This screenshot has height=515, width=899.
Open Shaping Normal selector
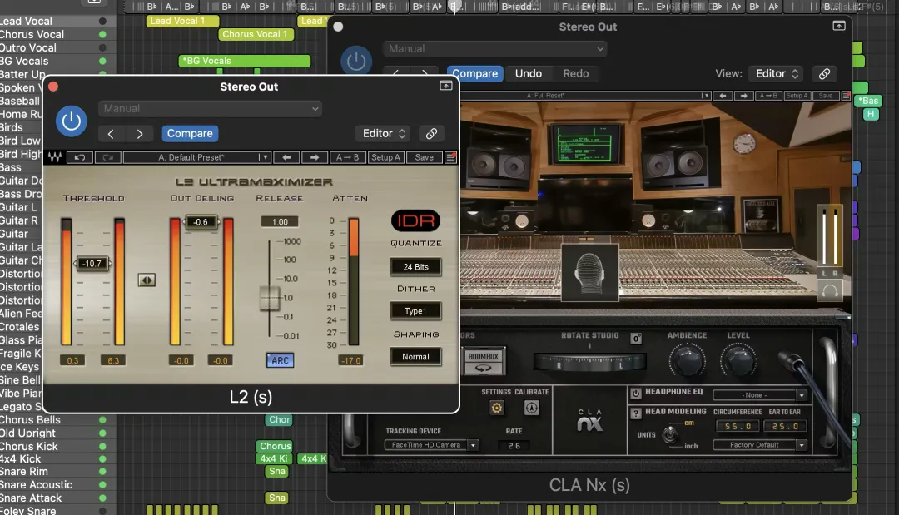415,357
